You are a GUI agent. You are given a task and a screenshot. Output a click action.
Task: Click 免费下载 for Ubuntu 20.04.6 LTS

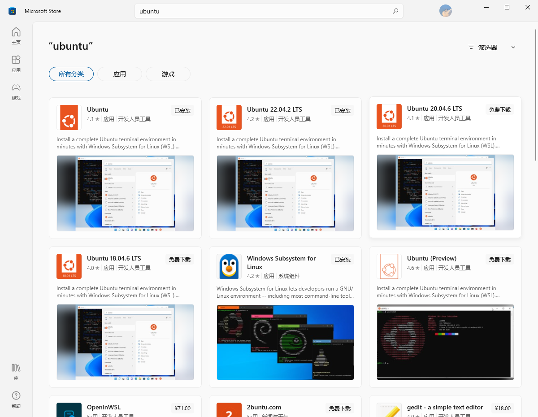499,109
